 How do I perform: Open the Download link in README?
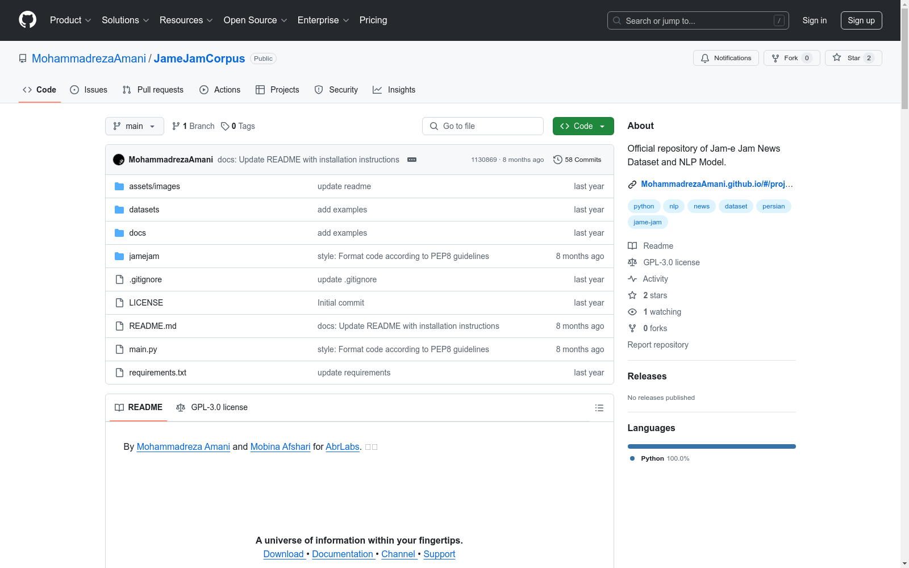pyautogui.click(x=285, y=554)
